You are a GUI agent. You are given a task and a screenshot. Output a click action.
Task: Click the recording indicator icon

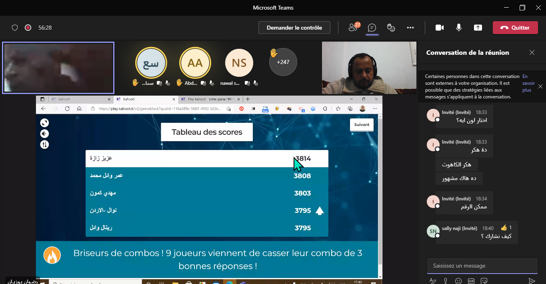[x=28, y=28]
